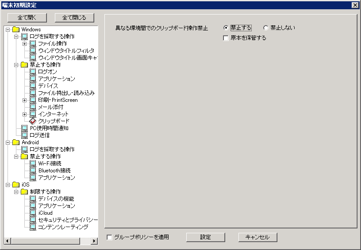This screenshot has height=250, width=361.
Task: Click the 設定 button
Action: [205, 237]
